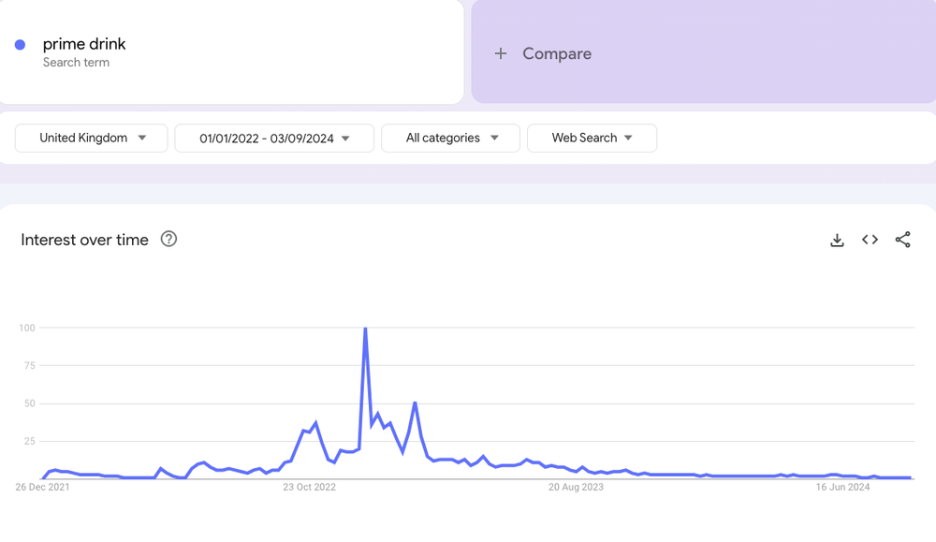Click the 26 Dec 2021 axis label
This screenshot has width=936, height=542.
tap(42, 487)
